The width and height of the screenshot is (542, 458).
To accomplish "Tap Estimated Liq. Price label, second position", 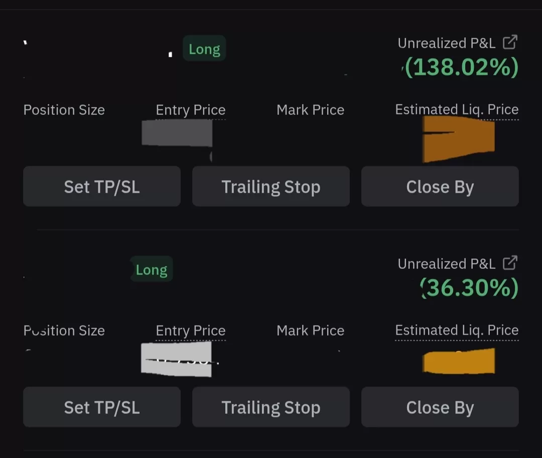I will click(457, 331).
